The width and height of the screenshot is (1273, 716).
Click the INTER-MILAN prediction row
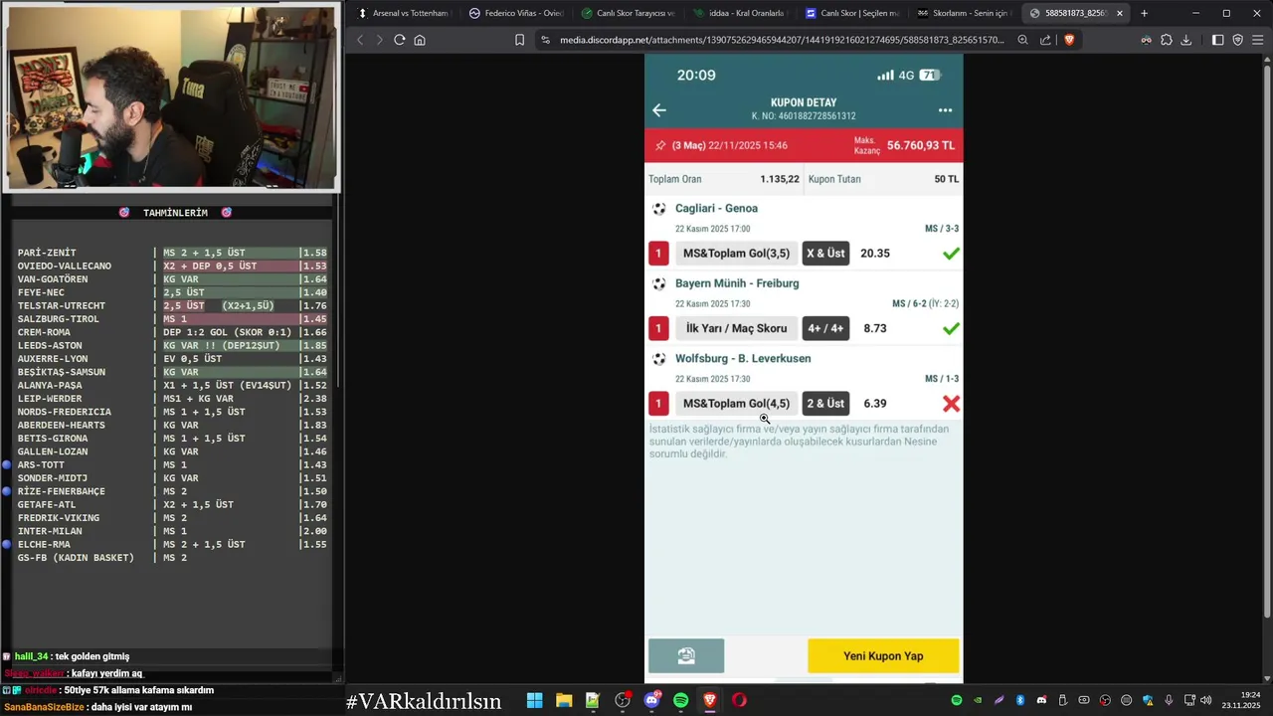click(x=172, y=531)
